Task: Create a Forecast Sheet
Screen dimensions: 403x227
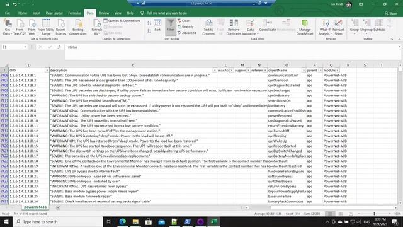Action: [x=338, y=26]
